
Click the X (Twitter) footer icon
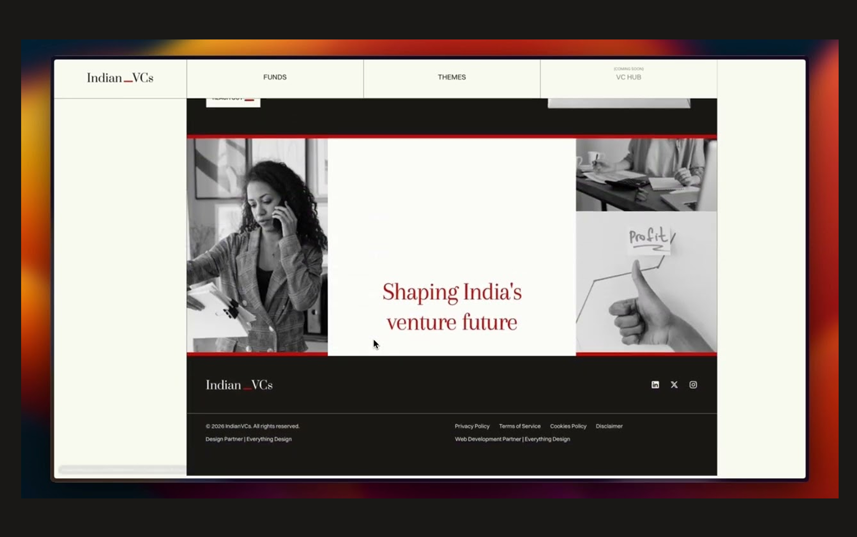674,385
